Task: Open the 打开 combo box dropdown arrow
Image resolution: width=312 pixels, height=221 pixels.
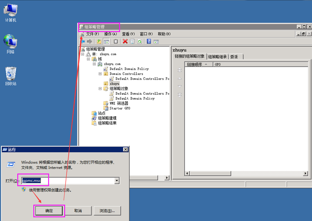Action: (117, 181)
